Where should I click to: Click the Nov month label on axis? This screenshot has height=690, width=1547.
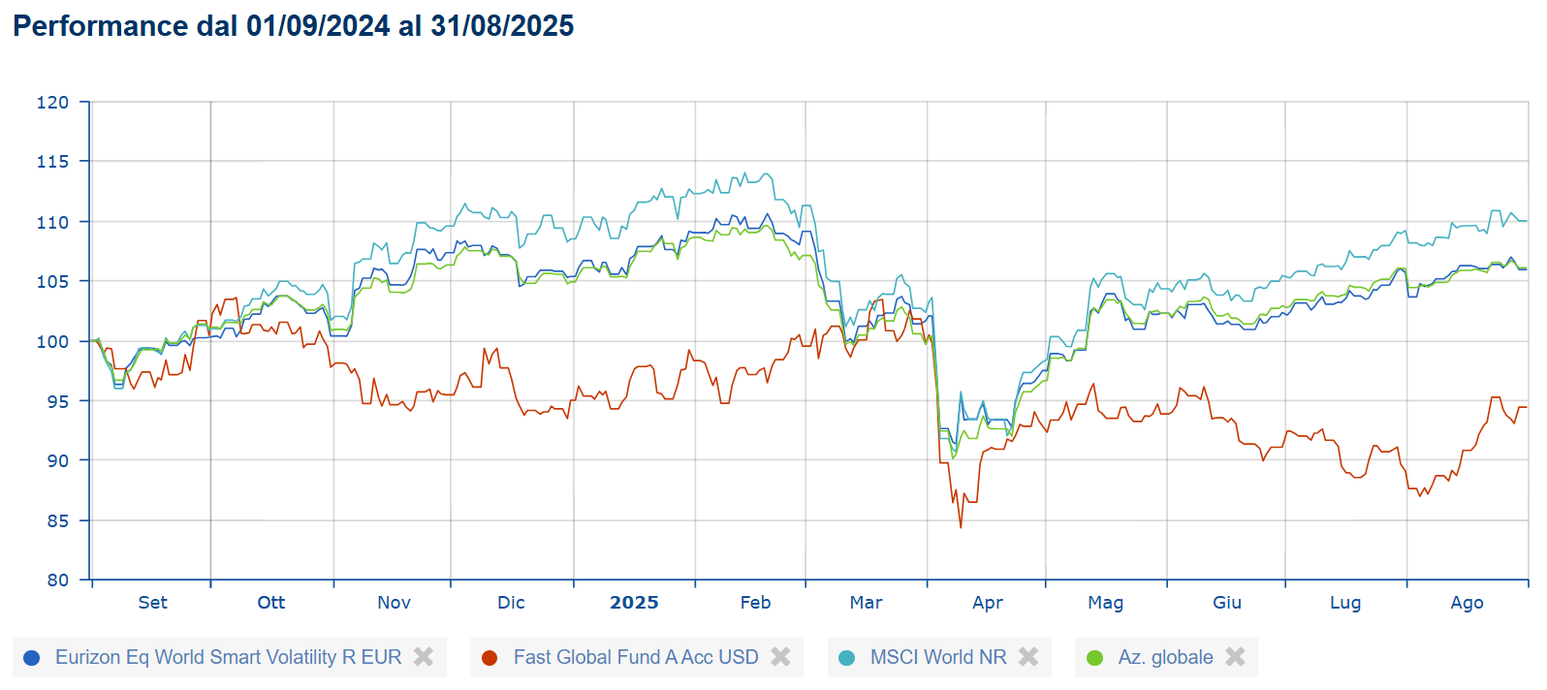(x=394, y=603)
